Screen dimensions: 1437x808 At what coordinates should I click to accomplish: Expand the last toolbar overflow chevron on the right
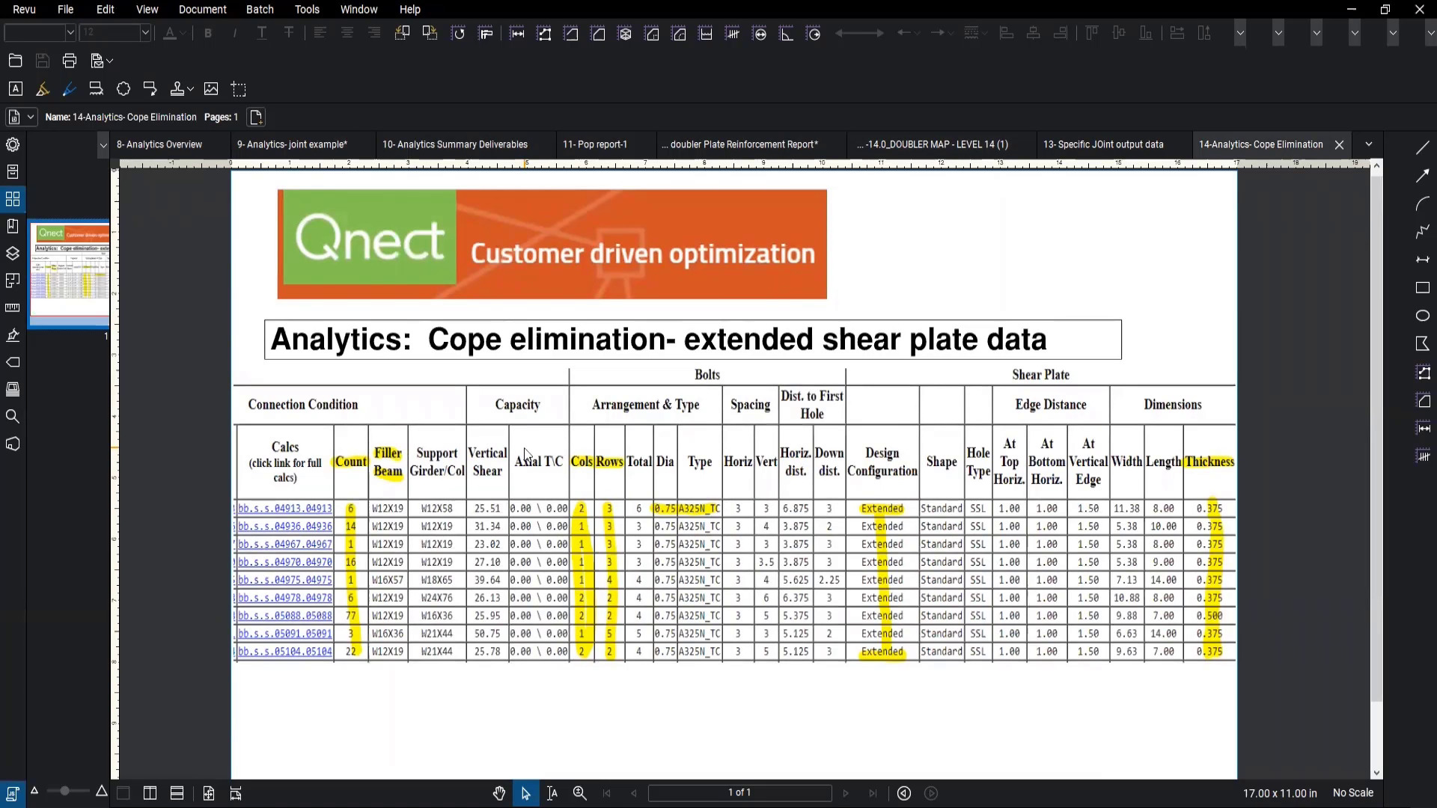click(x=1430, y=33)
